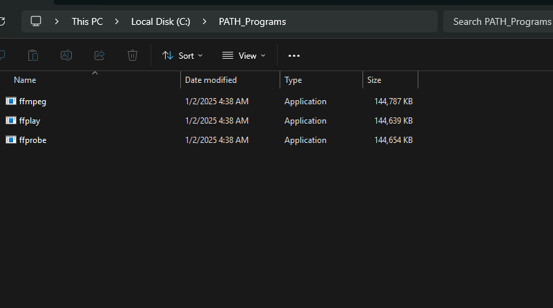
Task: Select the ffmpeg application file icon
Action: click(x=11, y=102)
